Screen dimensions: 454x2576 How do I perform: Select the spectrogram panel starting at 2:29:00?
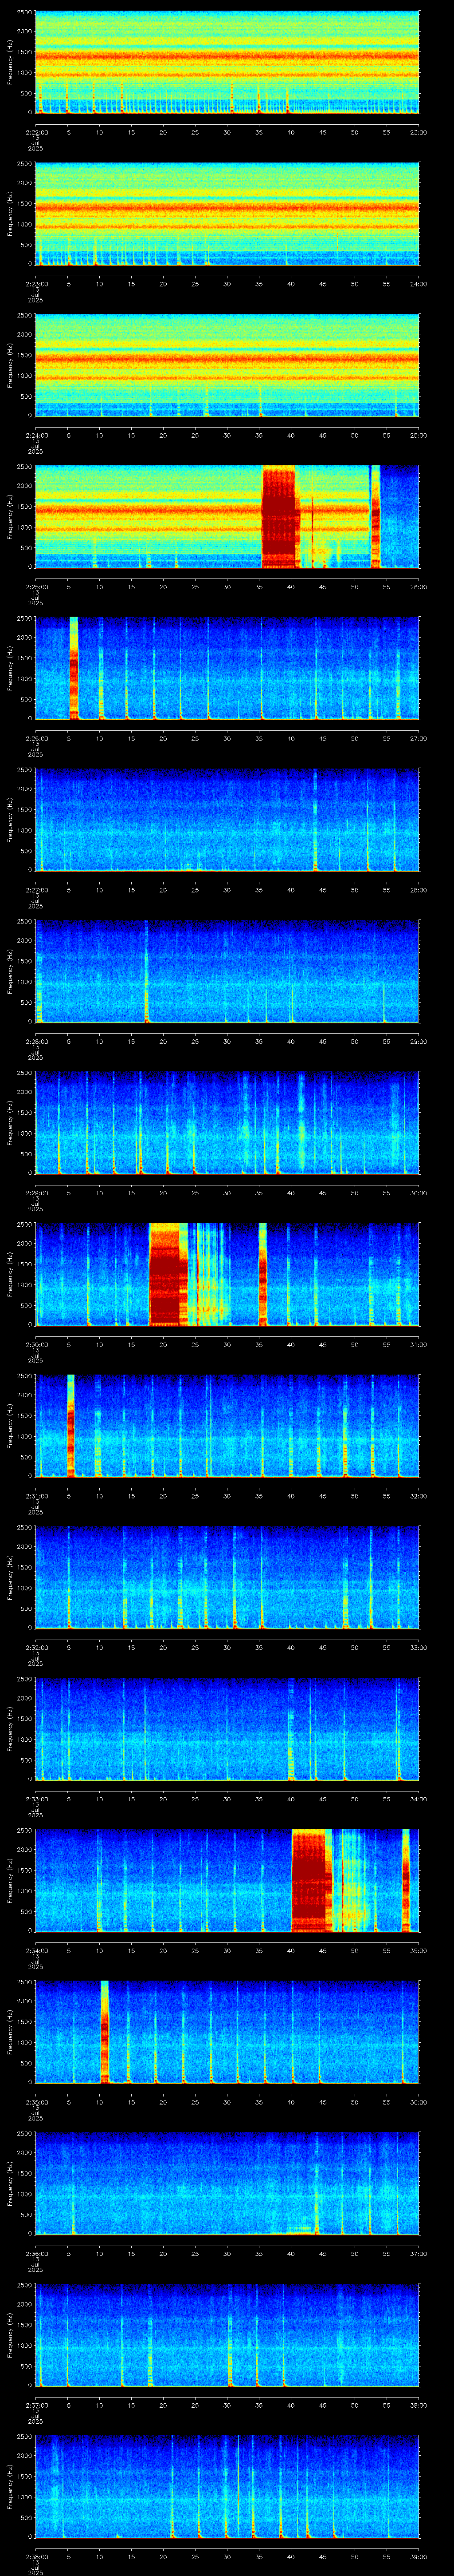click(x=227, y=1123)
